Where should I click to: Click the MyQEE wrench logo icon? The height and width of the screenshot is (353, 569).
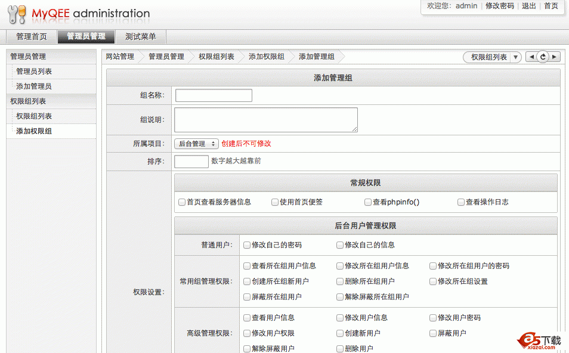pyautogui.click(x=17, y=14)
